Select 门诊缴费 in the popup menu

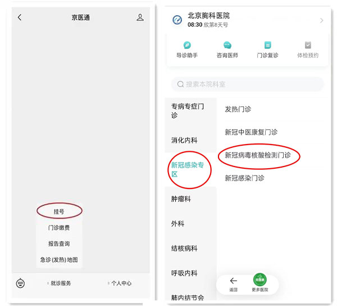click(x=59, y=228)
